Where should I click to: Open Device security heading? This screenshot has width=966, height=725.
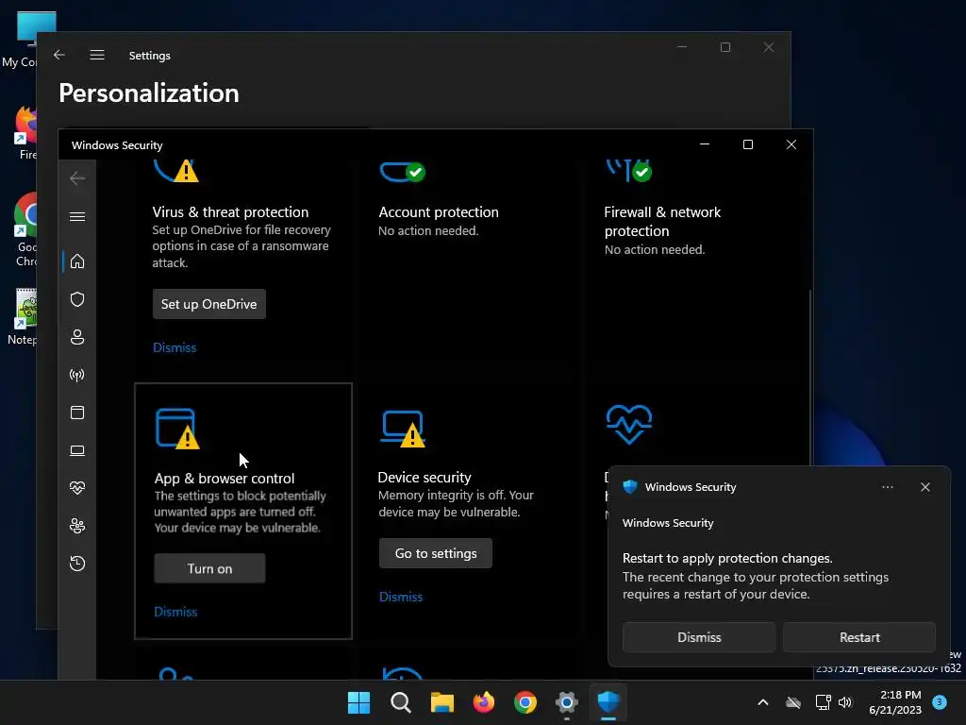[425, 477]
